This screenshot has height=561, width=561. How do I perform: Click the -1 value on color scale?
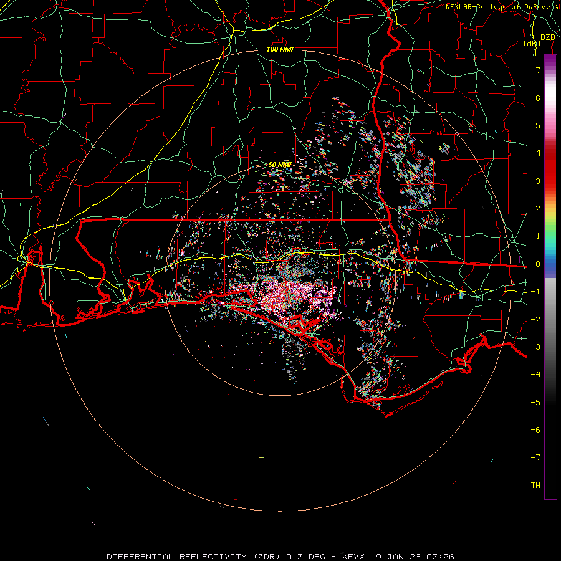click(535, 292)
